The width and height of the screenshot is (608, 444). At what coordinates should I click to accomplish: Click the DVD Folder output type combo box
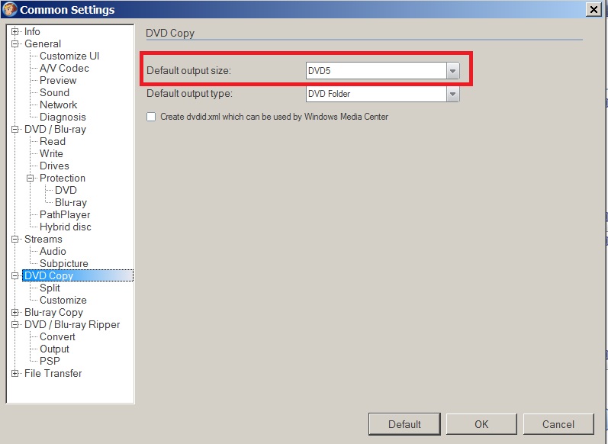(382, 94)
